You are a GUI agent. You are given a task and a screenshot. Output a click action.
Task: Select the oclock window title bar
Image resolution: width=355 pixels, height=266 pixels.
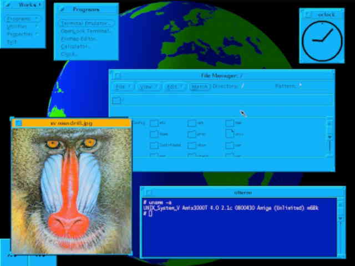point(322,15)
